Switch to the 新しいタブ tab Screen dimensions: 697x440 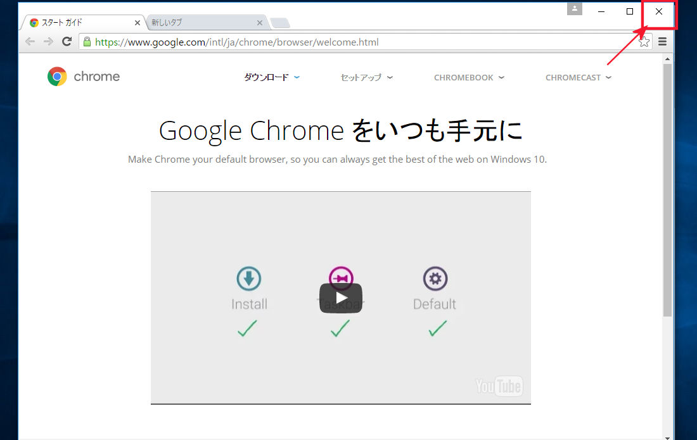(207, 22)
